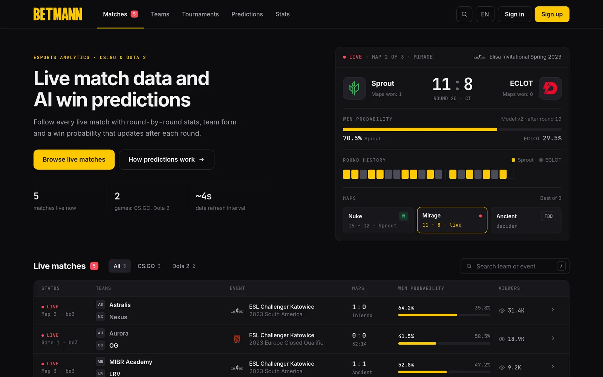Click How predictions work button

167,159
